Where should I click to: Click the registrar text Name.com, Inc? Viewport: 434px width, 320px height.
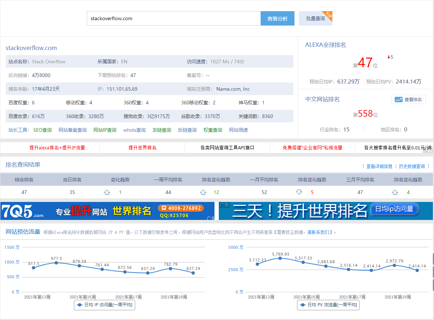(233, 89)
